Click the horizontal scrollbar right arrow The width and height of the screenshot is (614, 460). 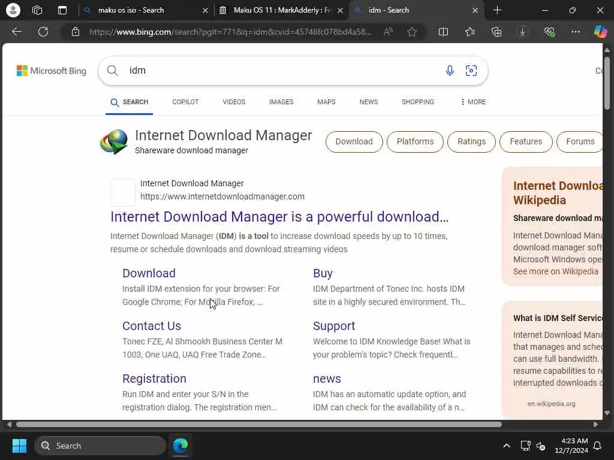pos(595,425)
